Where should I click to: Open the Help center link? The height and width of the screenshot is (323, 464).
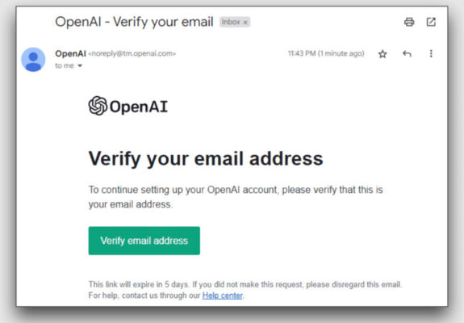click(223, 296)
